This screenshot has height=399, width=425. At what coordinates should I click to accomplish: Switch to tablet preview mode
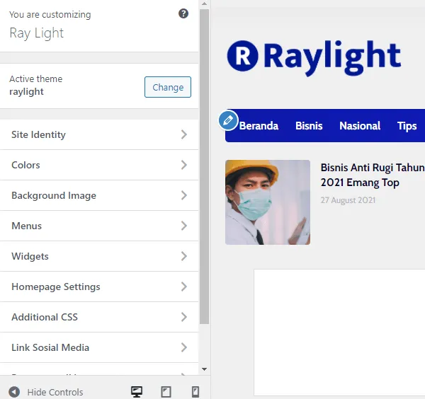click(x=166, y=392)
